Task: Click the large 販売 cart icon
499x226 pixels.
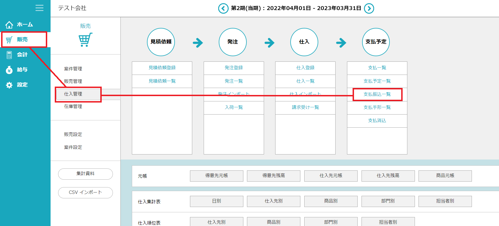Action: click(85, 40)
